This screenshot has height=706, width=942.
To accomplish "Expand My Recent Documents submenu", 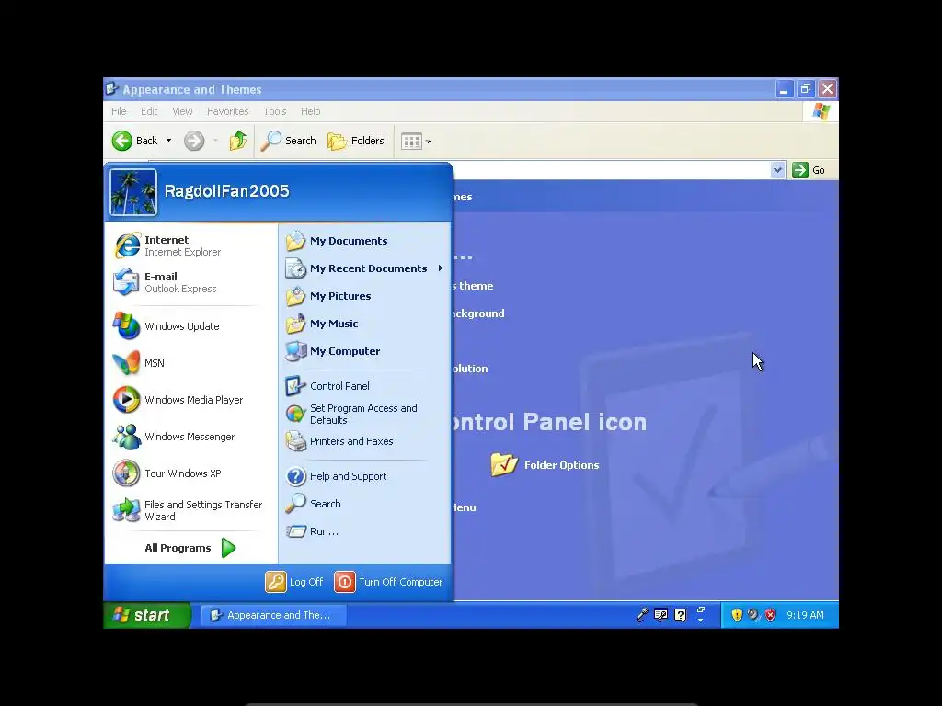I will pos(364,268).
